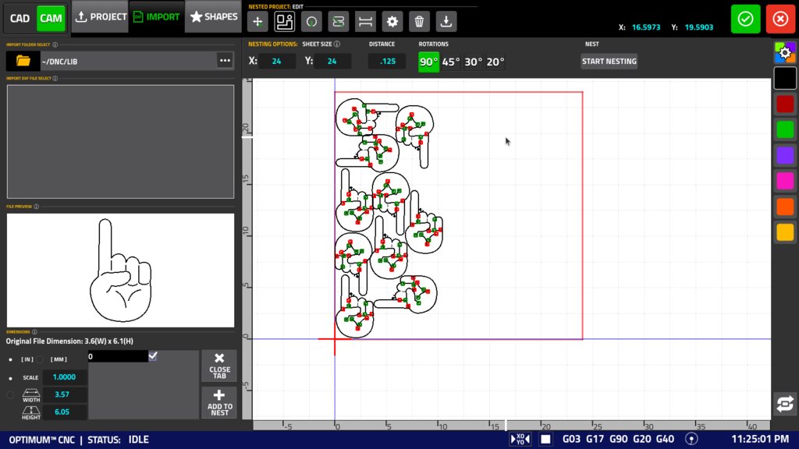Edit the sheet size Y field
This screenshot has height=449, width=799.
pos(332,61)
